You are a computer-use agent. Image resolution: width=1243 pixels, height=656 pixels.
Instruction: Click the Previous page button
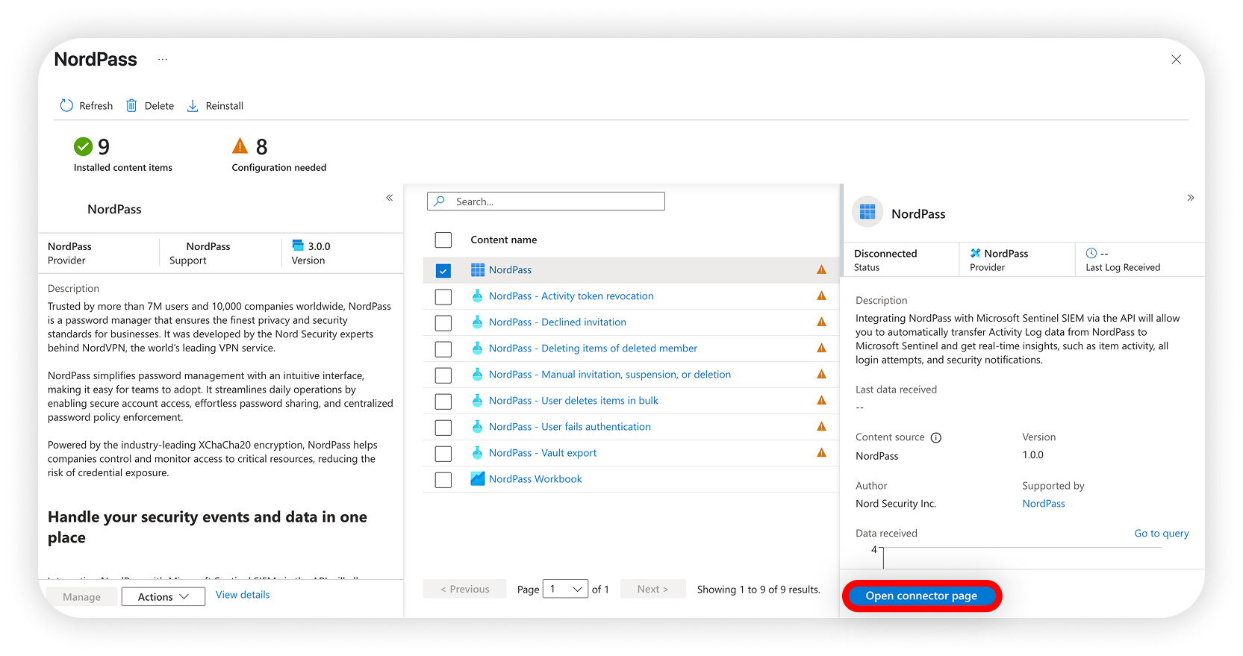tap(464, 590)
